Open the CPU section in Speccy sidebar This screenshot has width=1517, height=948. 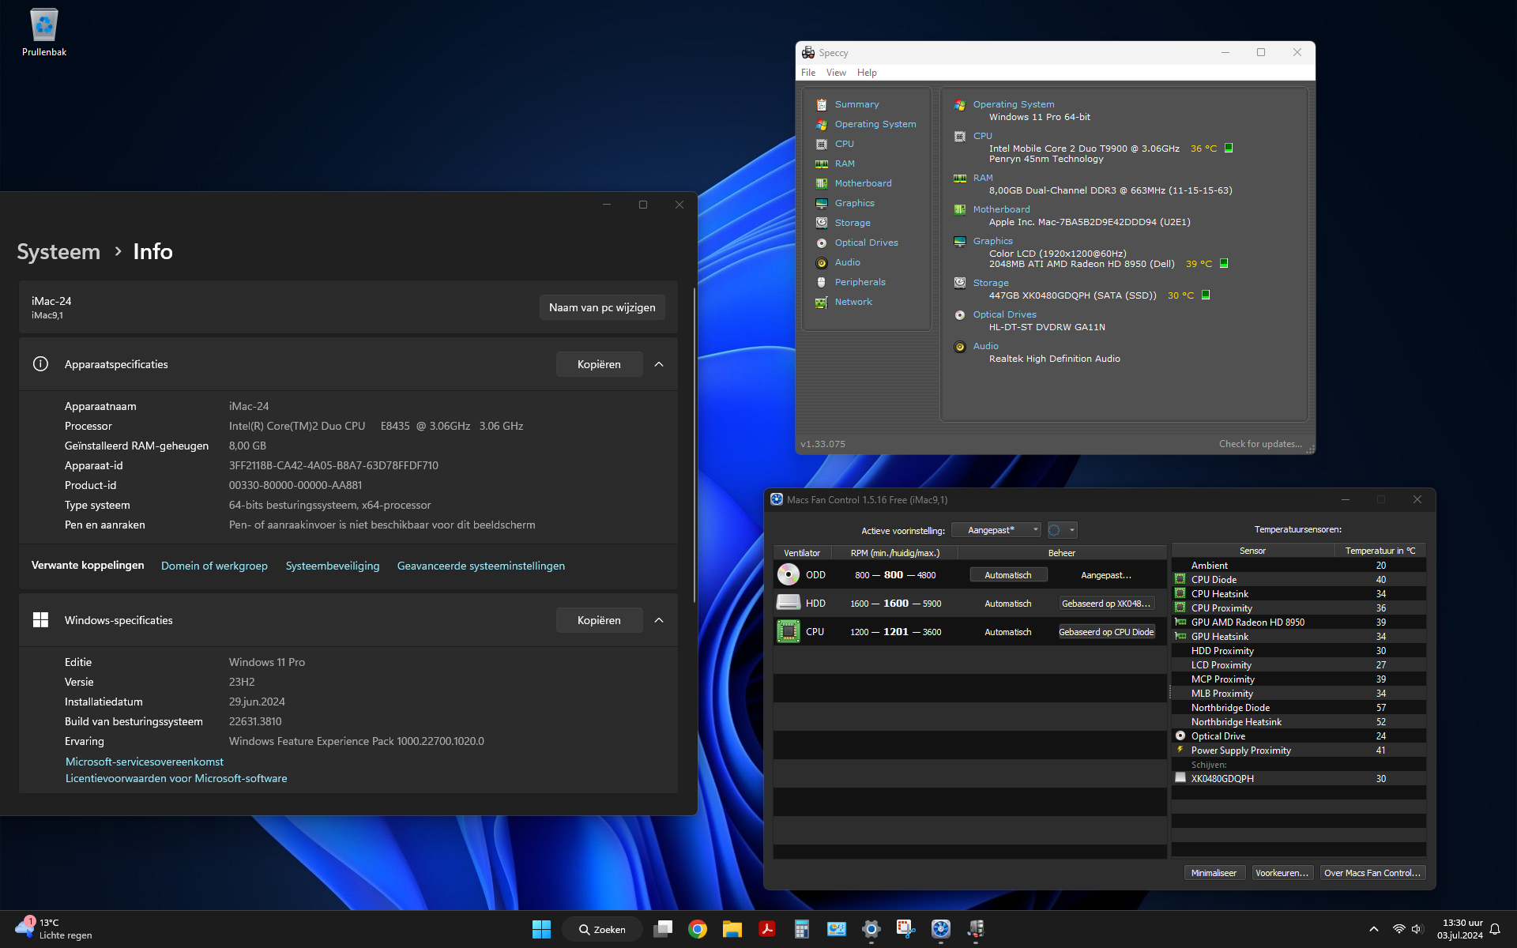pyautogui.click(x=844, y=144)
